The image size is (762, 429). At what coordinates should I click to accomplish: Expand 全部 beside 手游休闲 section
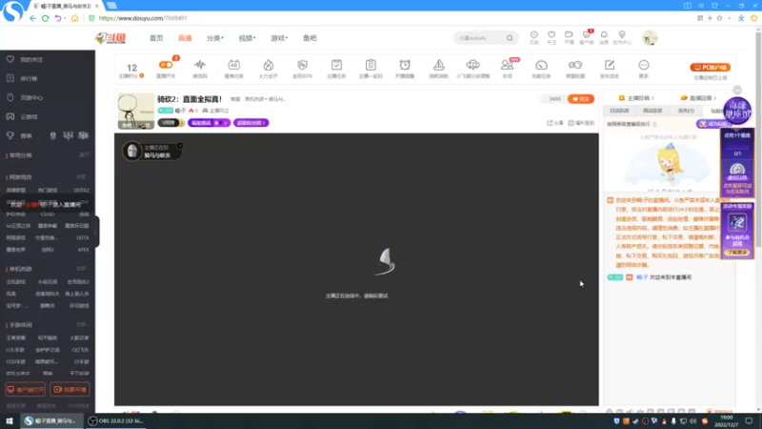(x=82, y=324)
